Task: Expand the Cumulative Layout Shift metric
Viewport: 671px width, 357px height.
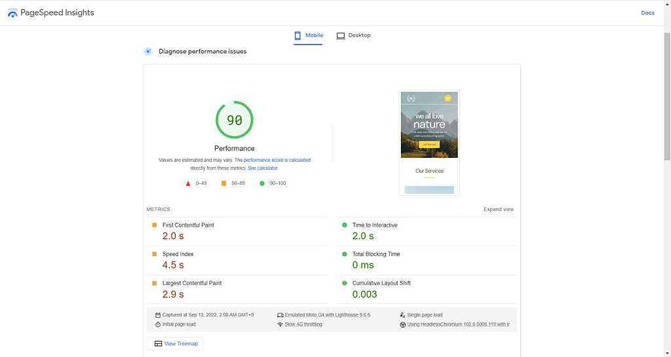Action: pyautogui.click(x=381, y=283)
